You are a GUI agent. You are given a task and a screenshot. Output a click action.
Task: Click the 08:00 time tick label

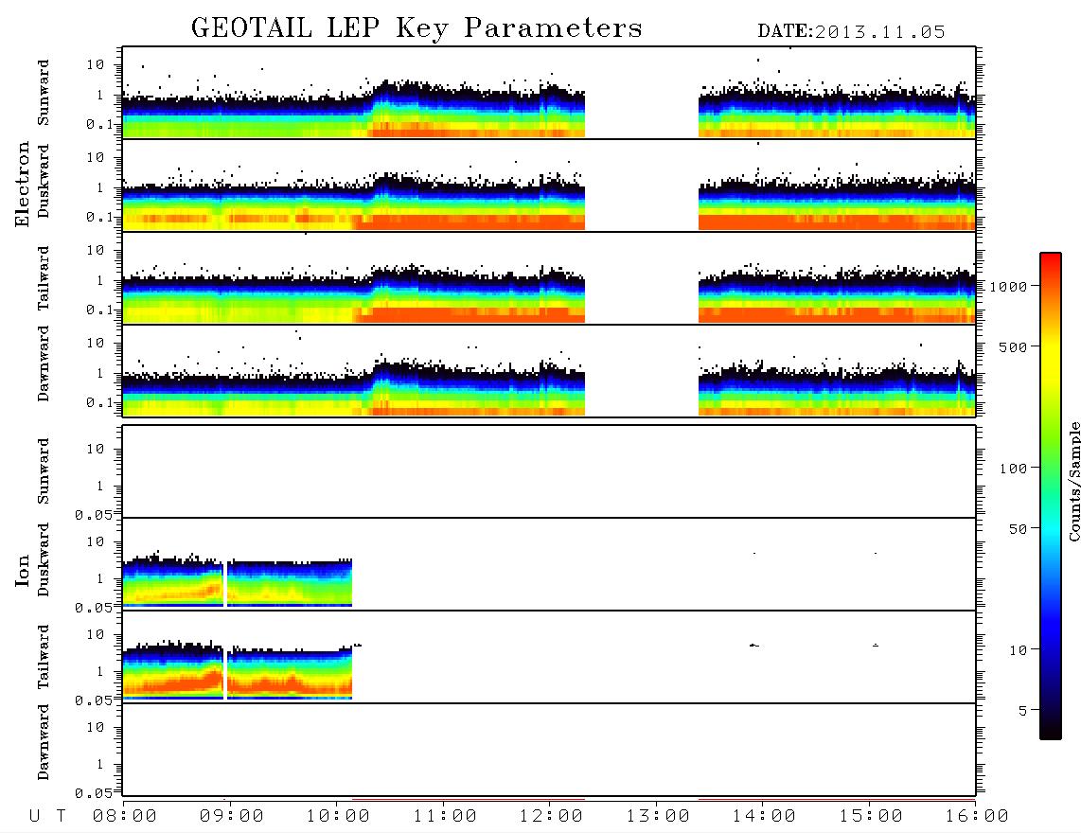(125, 816)
